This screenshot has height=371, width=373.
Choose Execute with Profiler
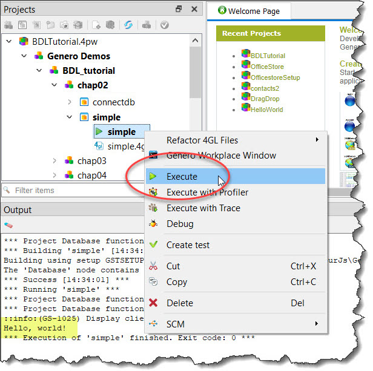pyautogui.click(x=236, y=192)
